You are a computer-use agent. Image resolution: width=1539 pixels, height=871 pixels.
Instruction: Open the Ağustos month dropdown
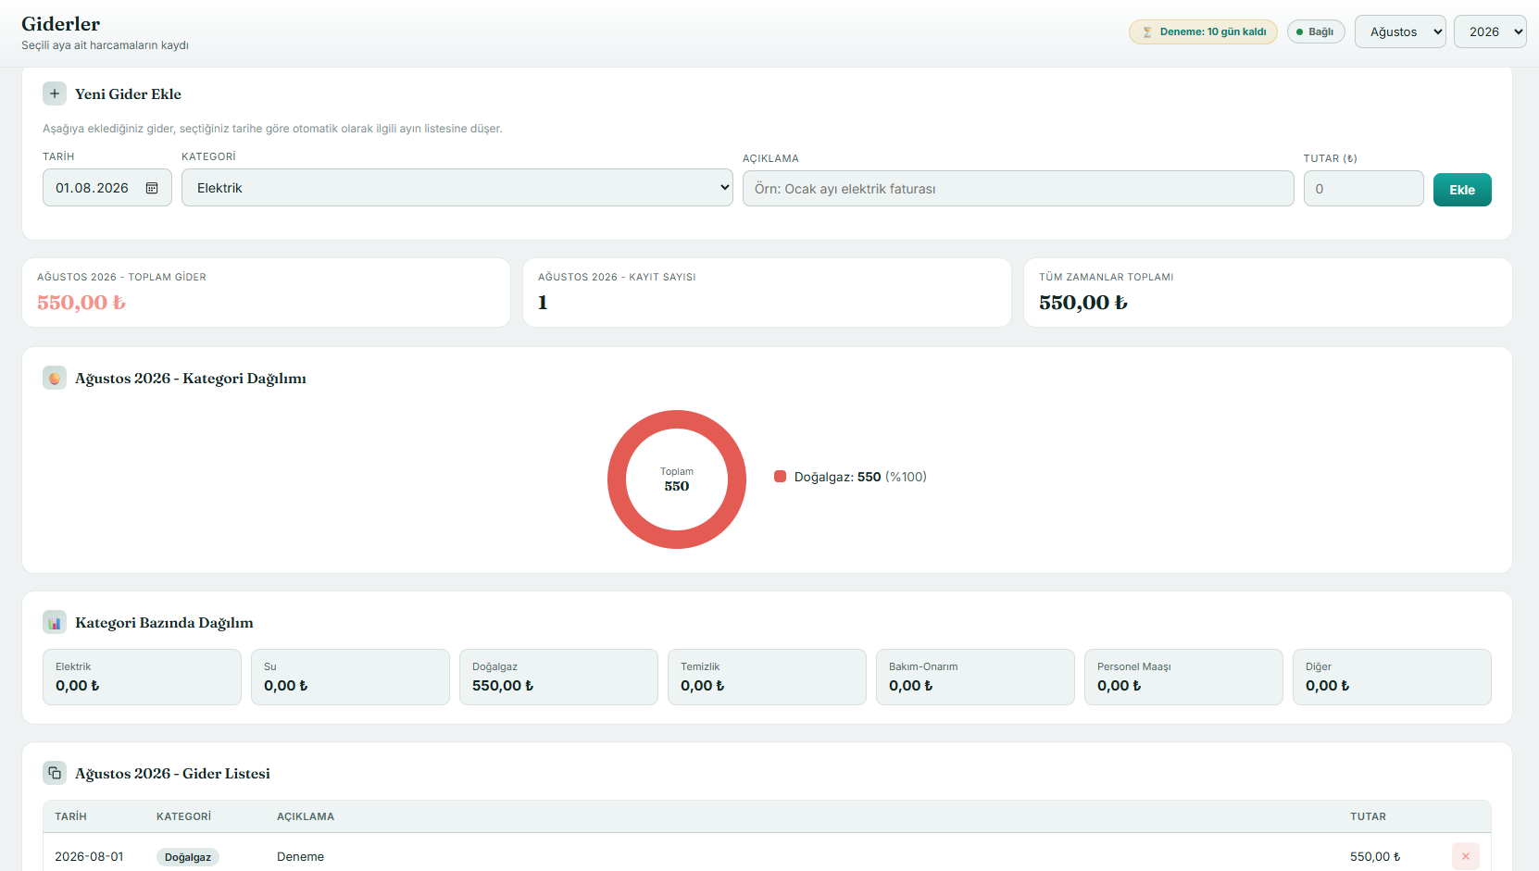tap(1400, 31)
